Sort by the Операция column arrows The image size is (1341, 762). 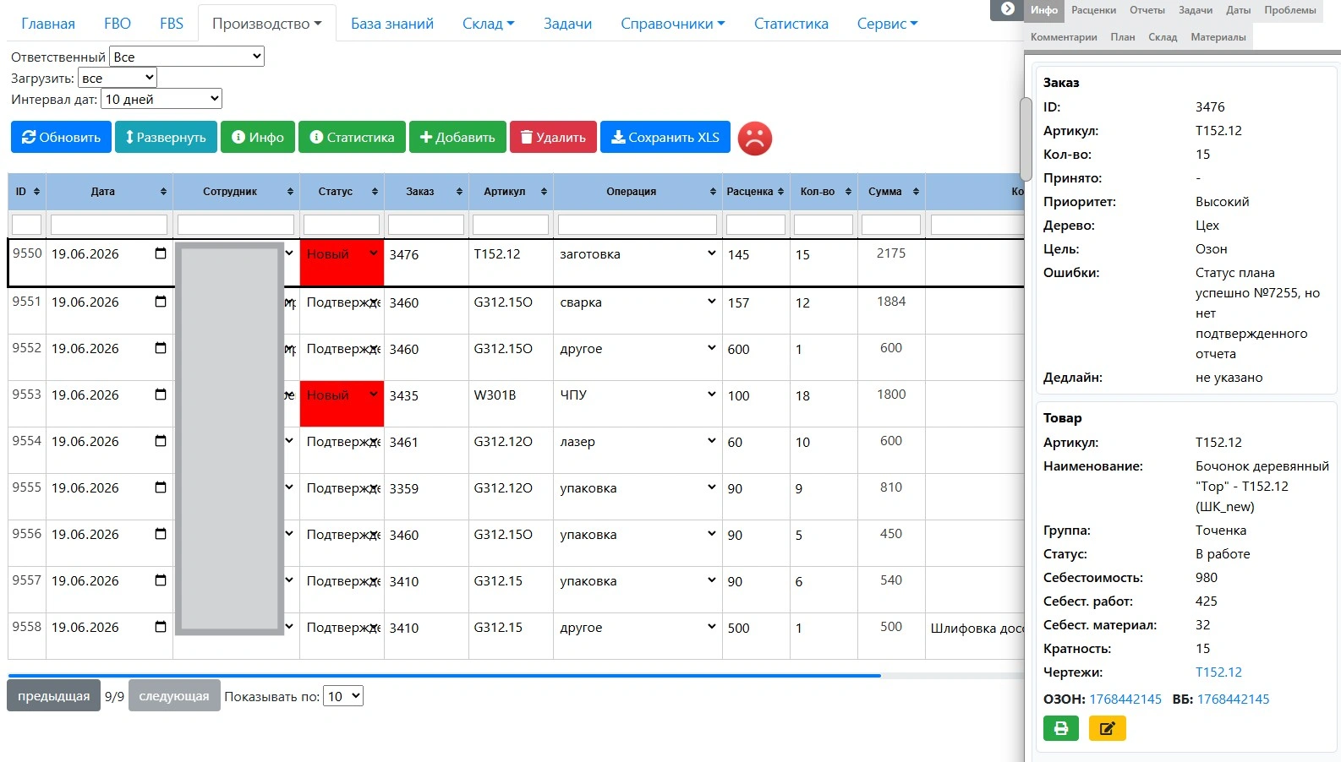coord(713,192)
